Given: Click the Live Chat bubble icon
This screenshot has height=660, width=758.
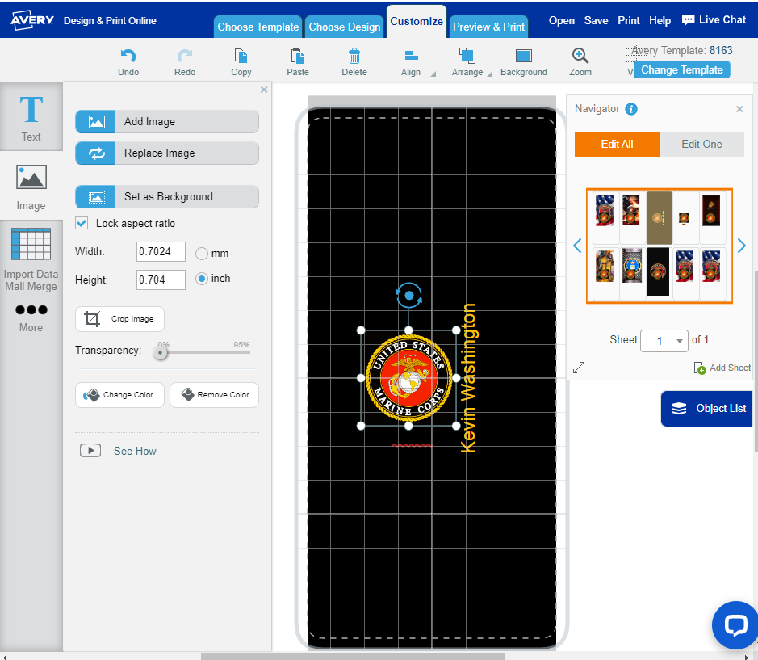Looking at the screenshot, I should [x=688, y=20].
